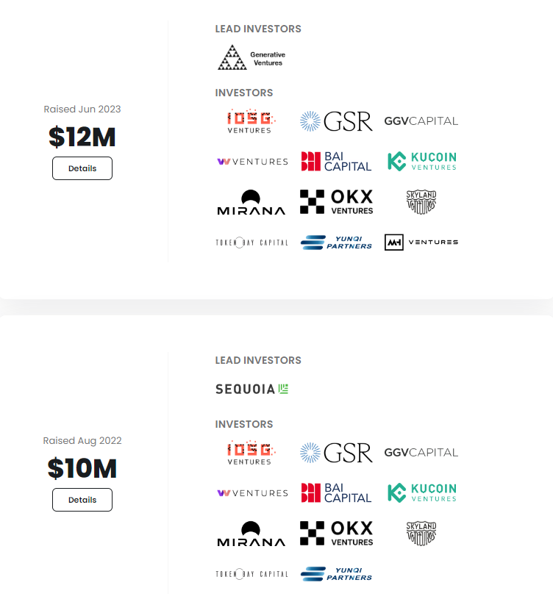Click the Generative Ventures lead investor logo

(x=251, y=57)
